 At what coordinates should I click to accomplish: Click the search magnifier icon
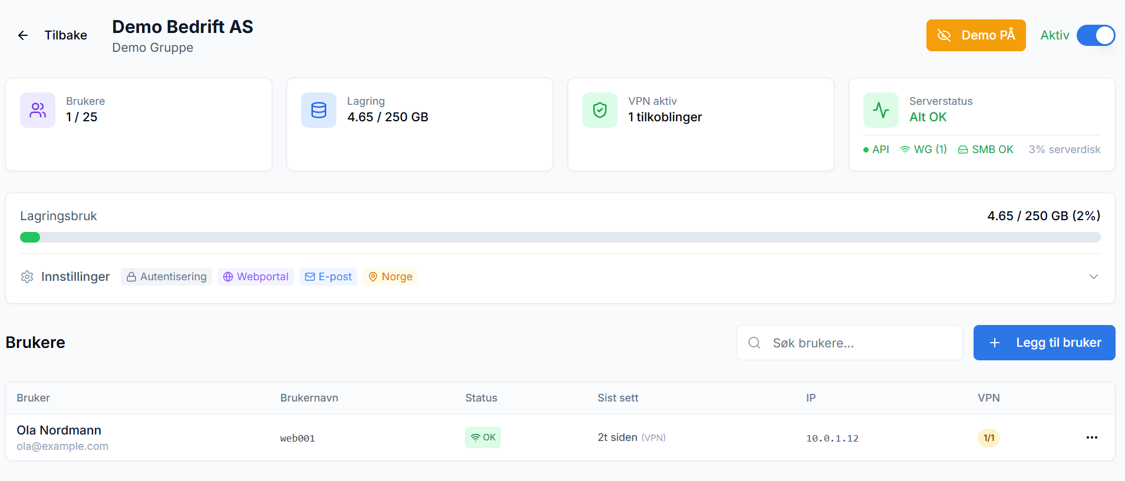pos(754,343)
